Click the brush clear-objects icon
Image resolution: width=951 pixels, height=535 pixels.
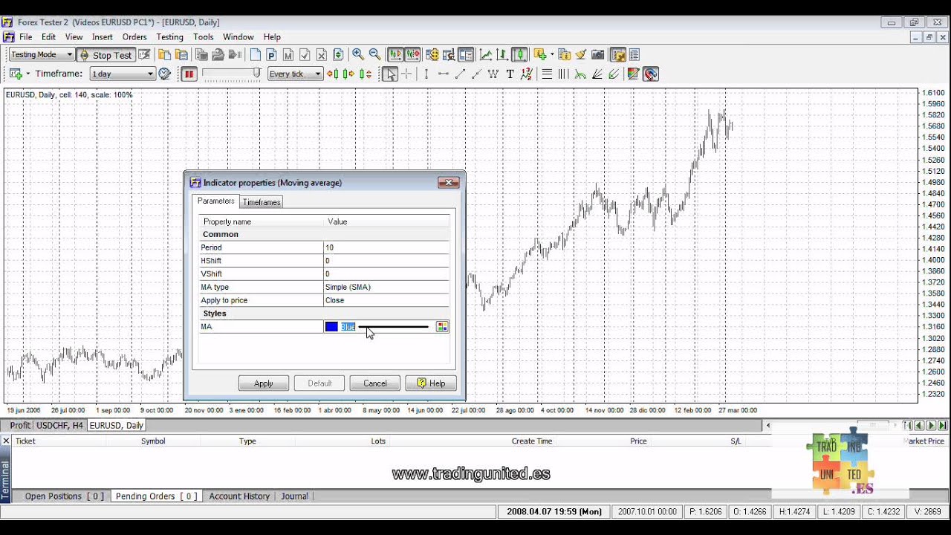[581, 54]
